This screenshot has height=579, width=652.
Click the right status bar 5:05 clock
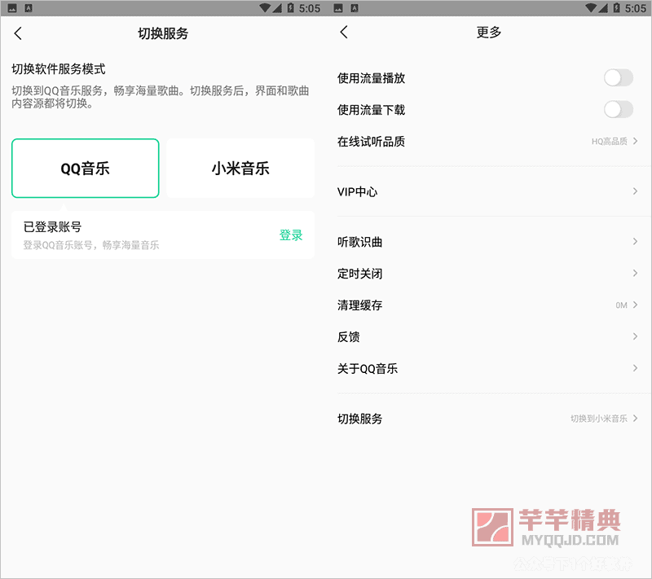[636, 8]
